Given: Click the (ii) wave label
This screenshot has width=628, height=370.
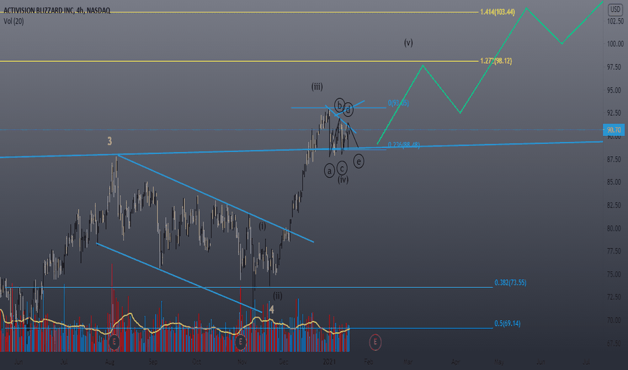Looking at the screenshot, I should click(278, 295).
